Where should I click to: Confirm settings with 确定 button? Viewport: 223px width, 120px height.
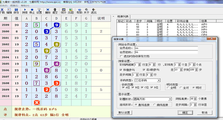(185, 113)
